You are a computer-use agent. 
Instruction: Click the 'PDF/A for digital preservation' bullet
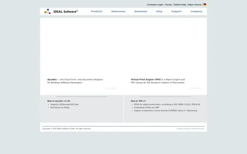point(167,104)
